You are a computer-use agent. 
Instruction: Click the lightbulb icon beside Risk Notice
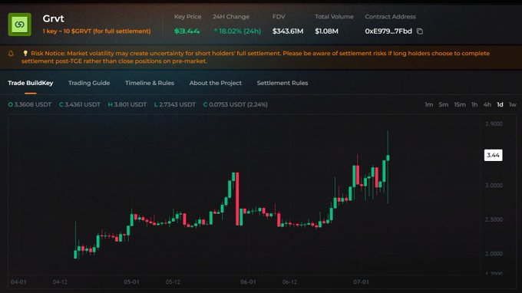(25, 53)
